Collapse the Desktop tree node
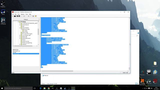 [x=18, y=22]
